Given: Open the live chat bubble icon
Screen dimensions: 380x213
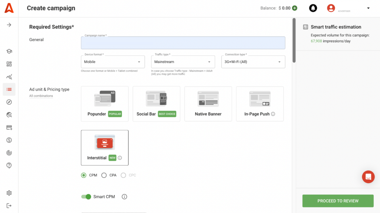Looking at the screenshot, I should coord(368,177).
